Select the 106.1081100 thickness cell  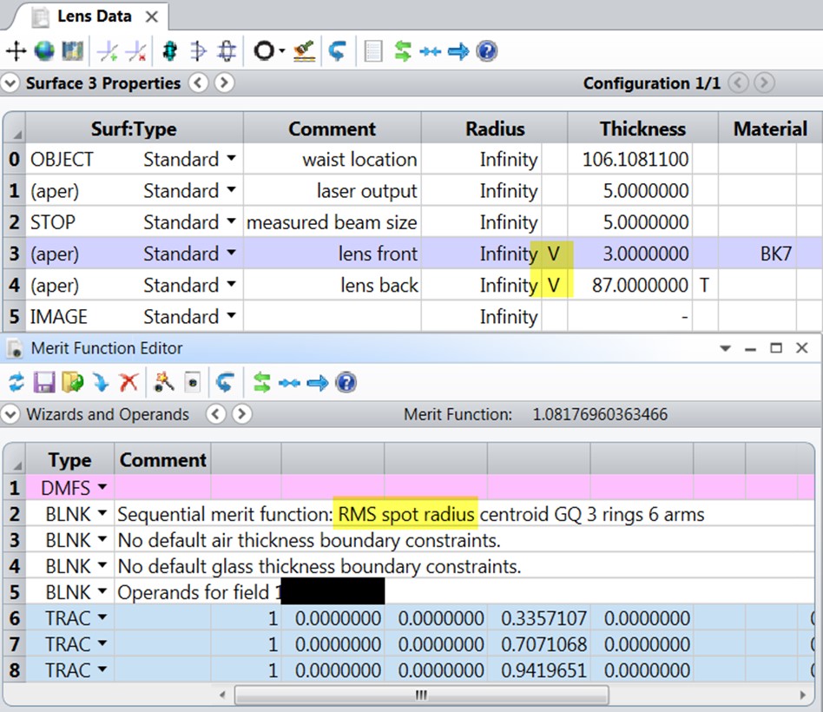(x=630, y=159)
